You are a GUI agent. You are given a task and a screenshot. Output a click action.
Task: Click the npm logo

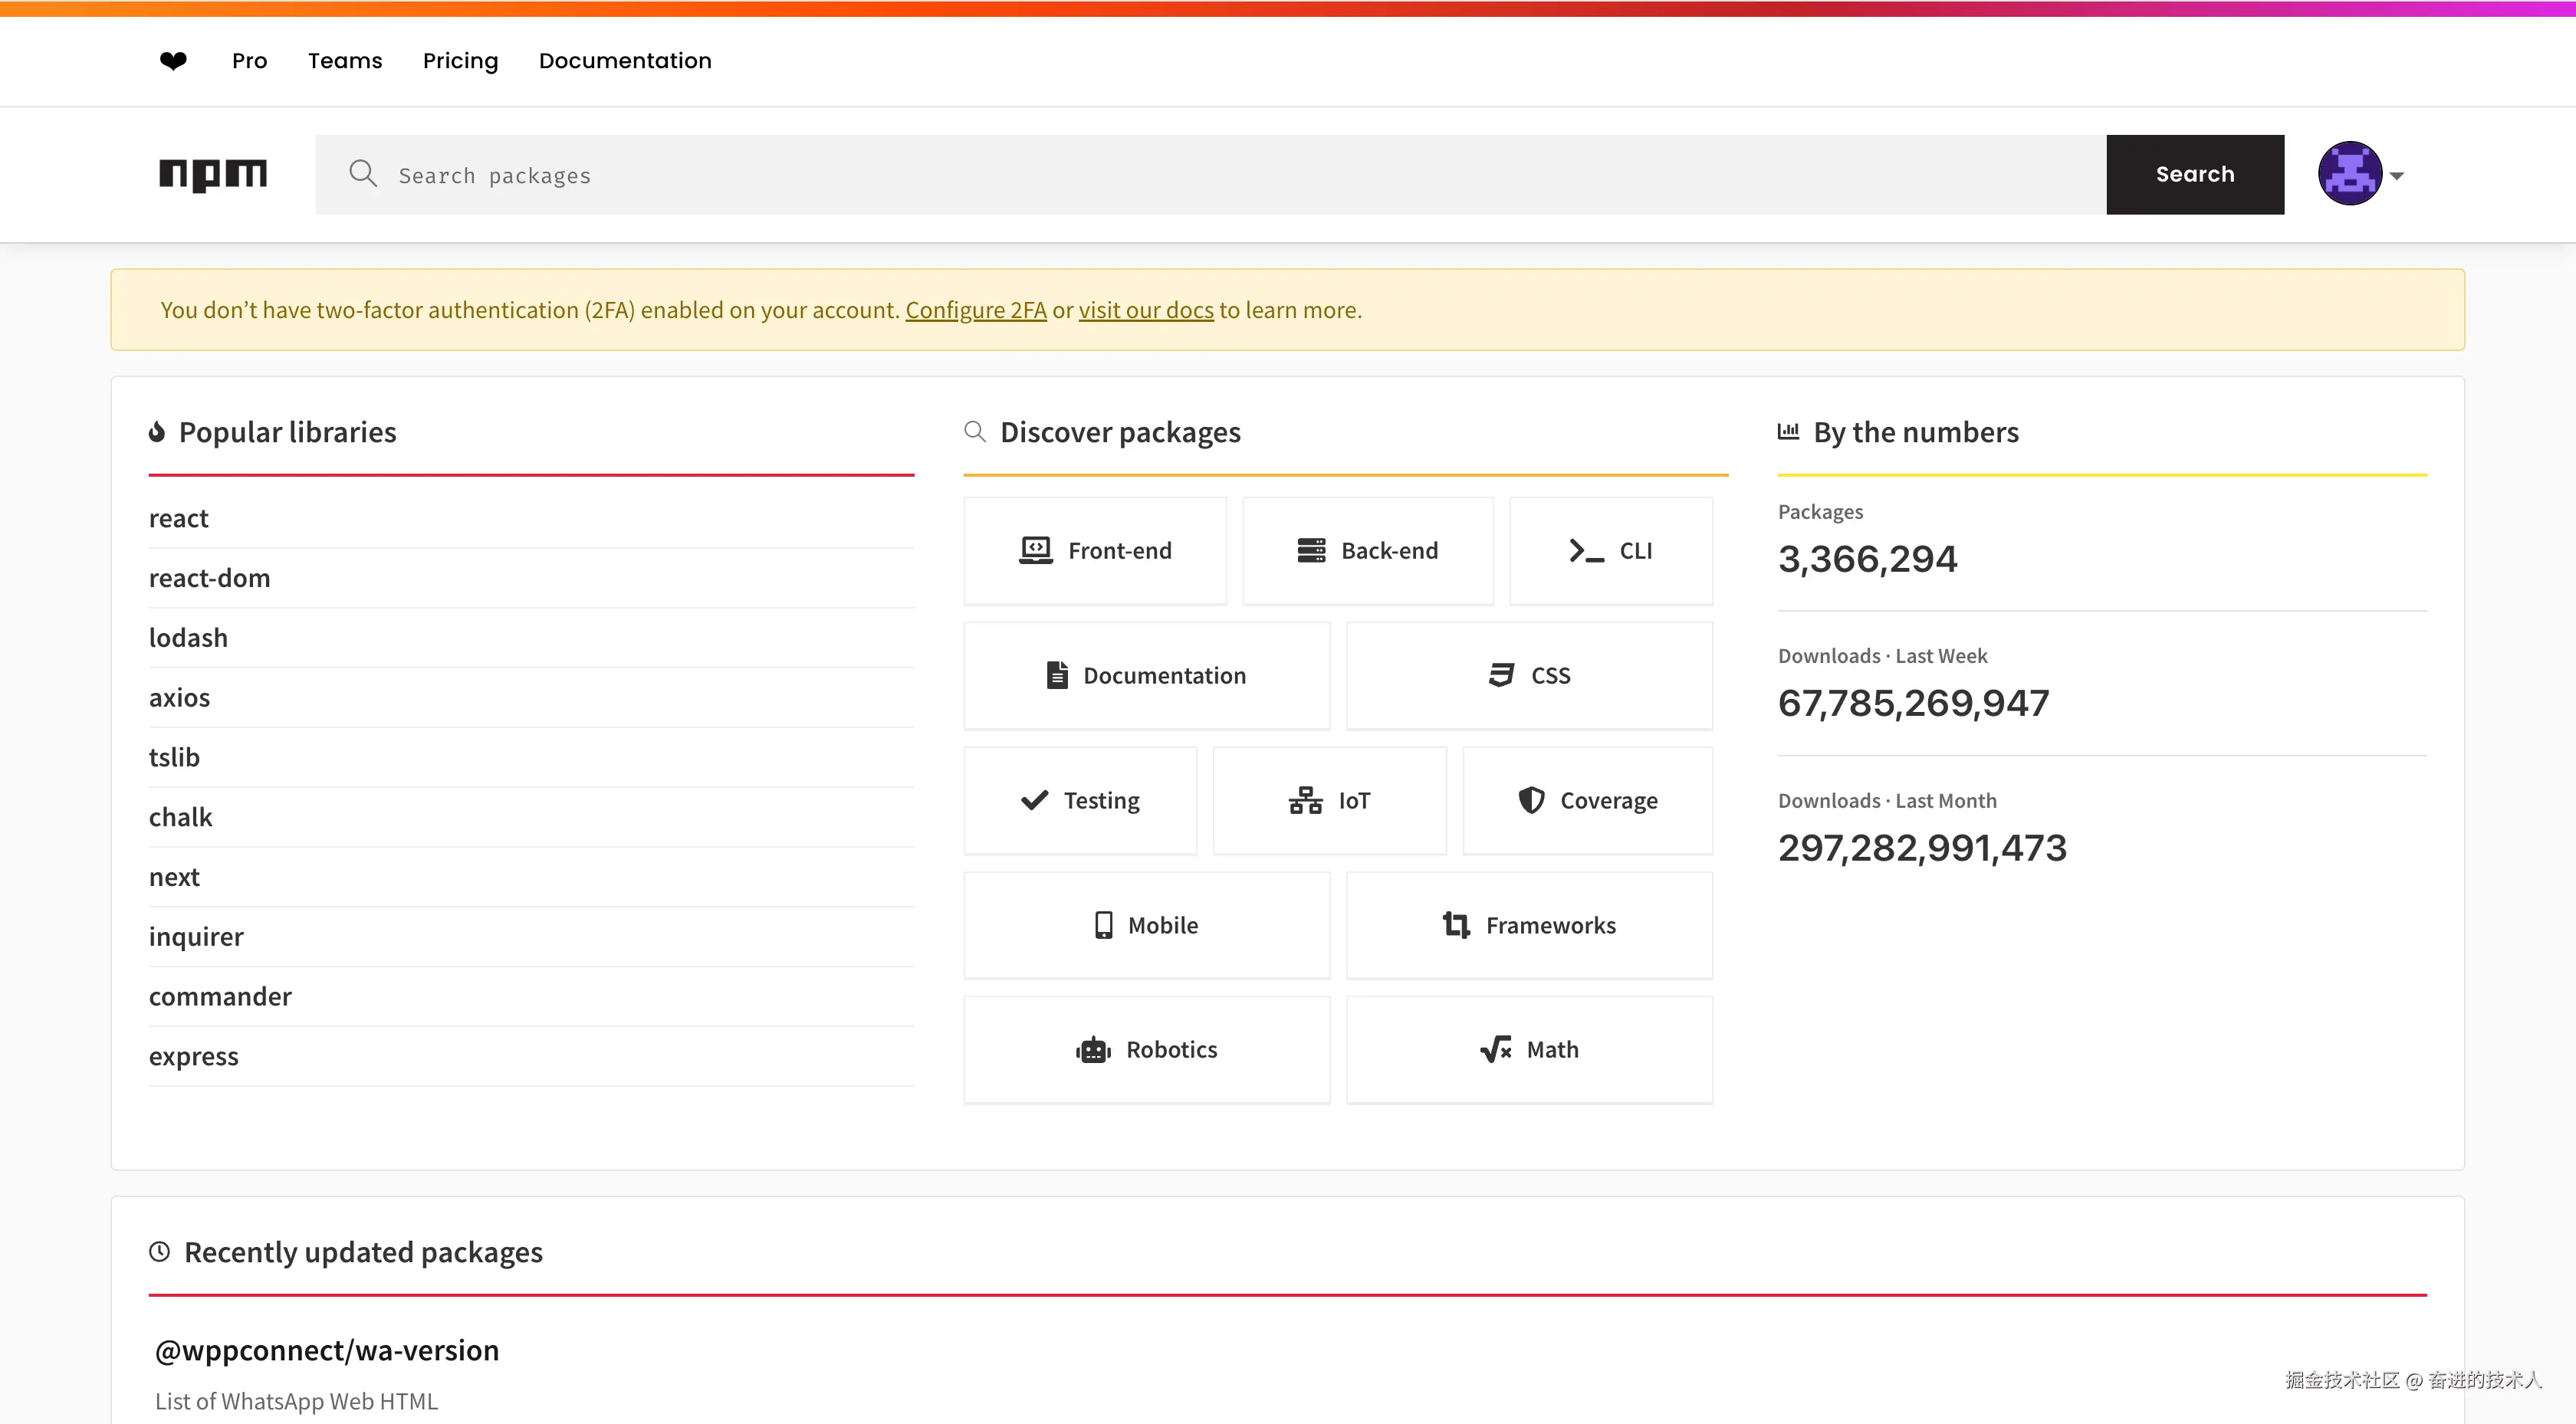(x=213, y=174)
